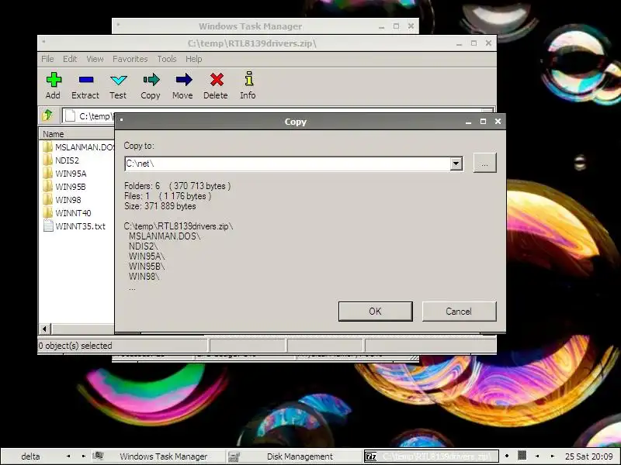Open the Tools menu
The image size is (621, 465).
(167, 59)
